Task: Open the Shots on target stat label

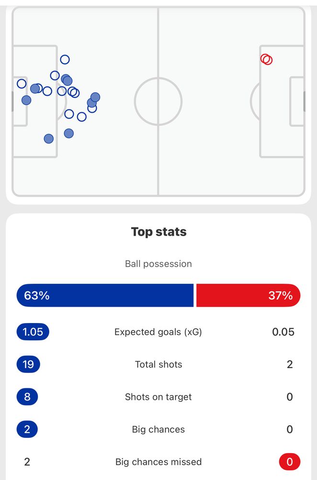Action: point(158,397)
